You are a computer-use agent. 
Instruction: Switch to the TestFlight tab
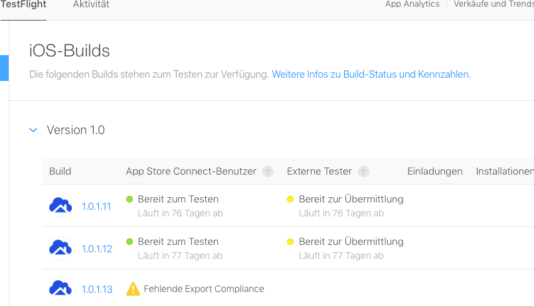(x=23, y=5)
